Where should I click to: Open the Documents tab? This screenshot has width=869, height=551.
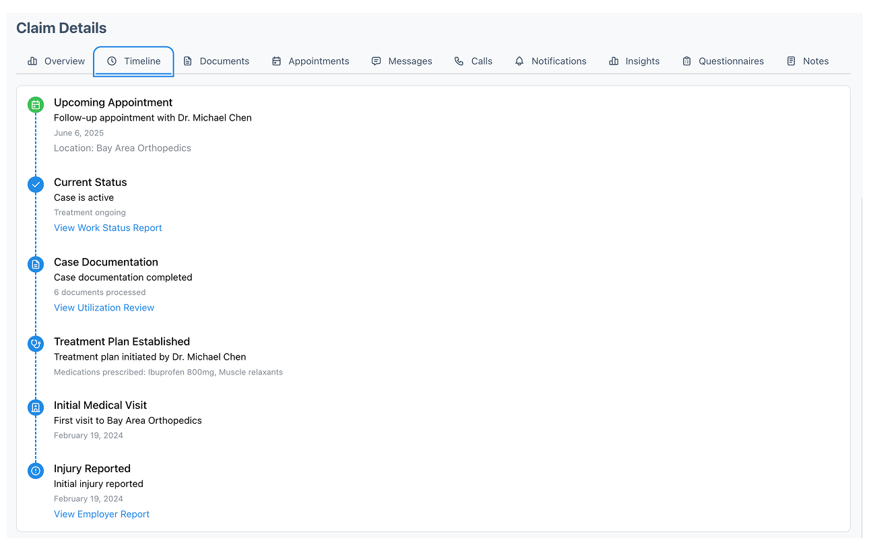pyautogui.click(x=216, y=61)
